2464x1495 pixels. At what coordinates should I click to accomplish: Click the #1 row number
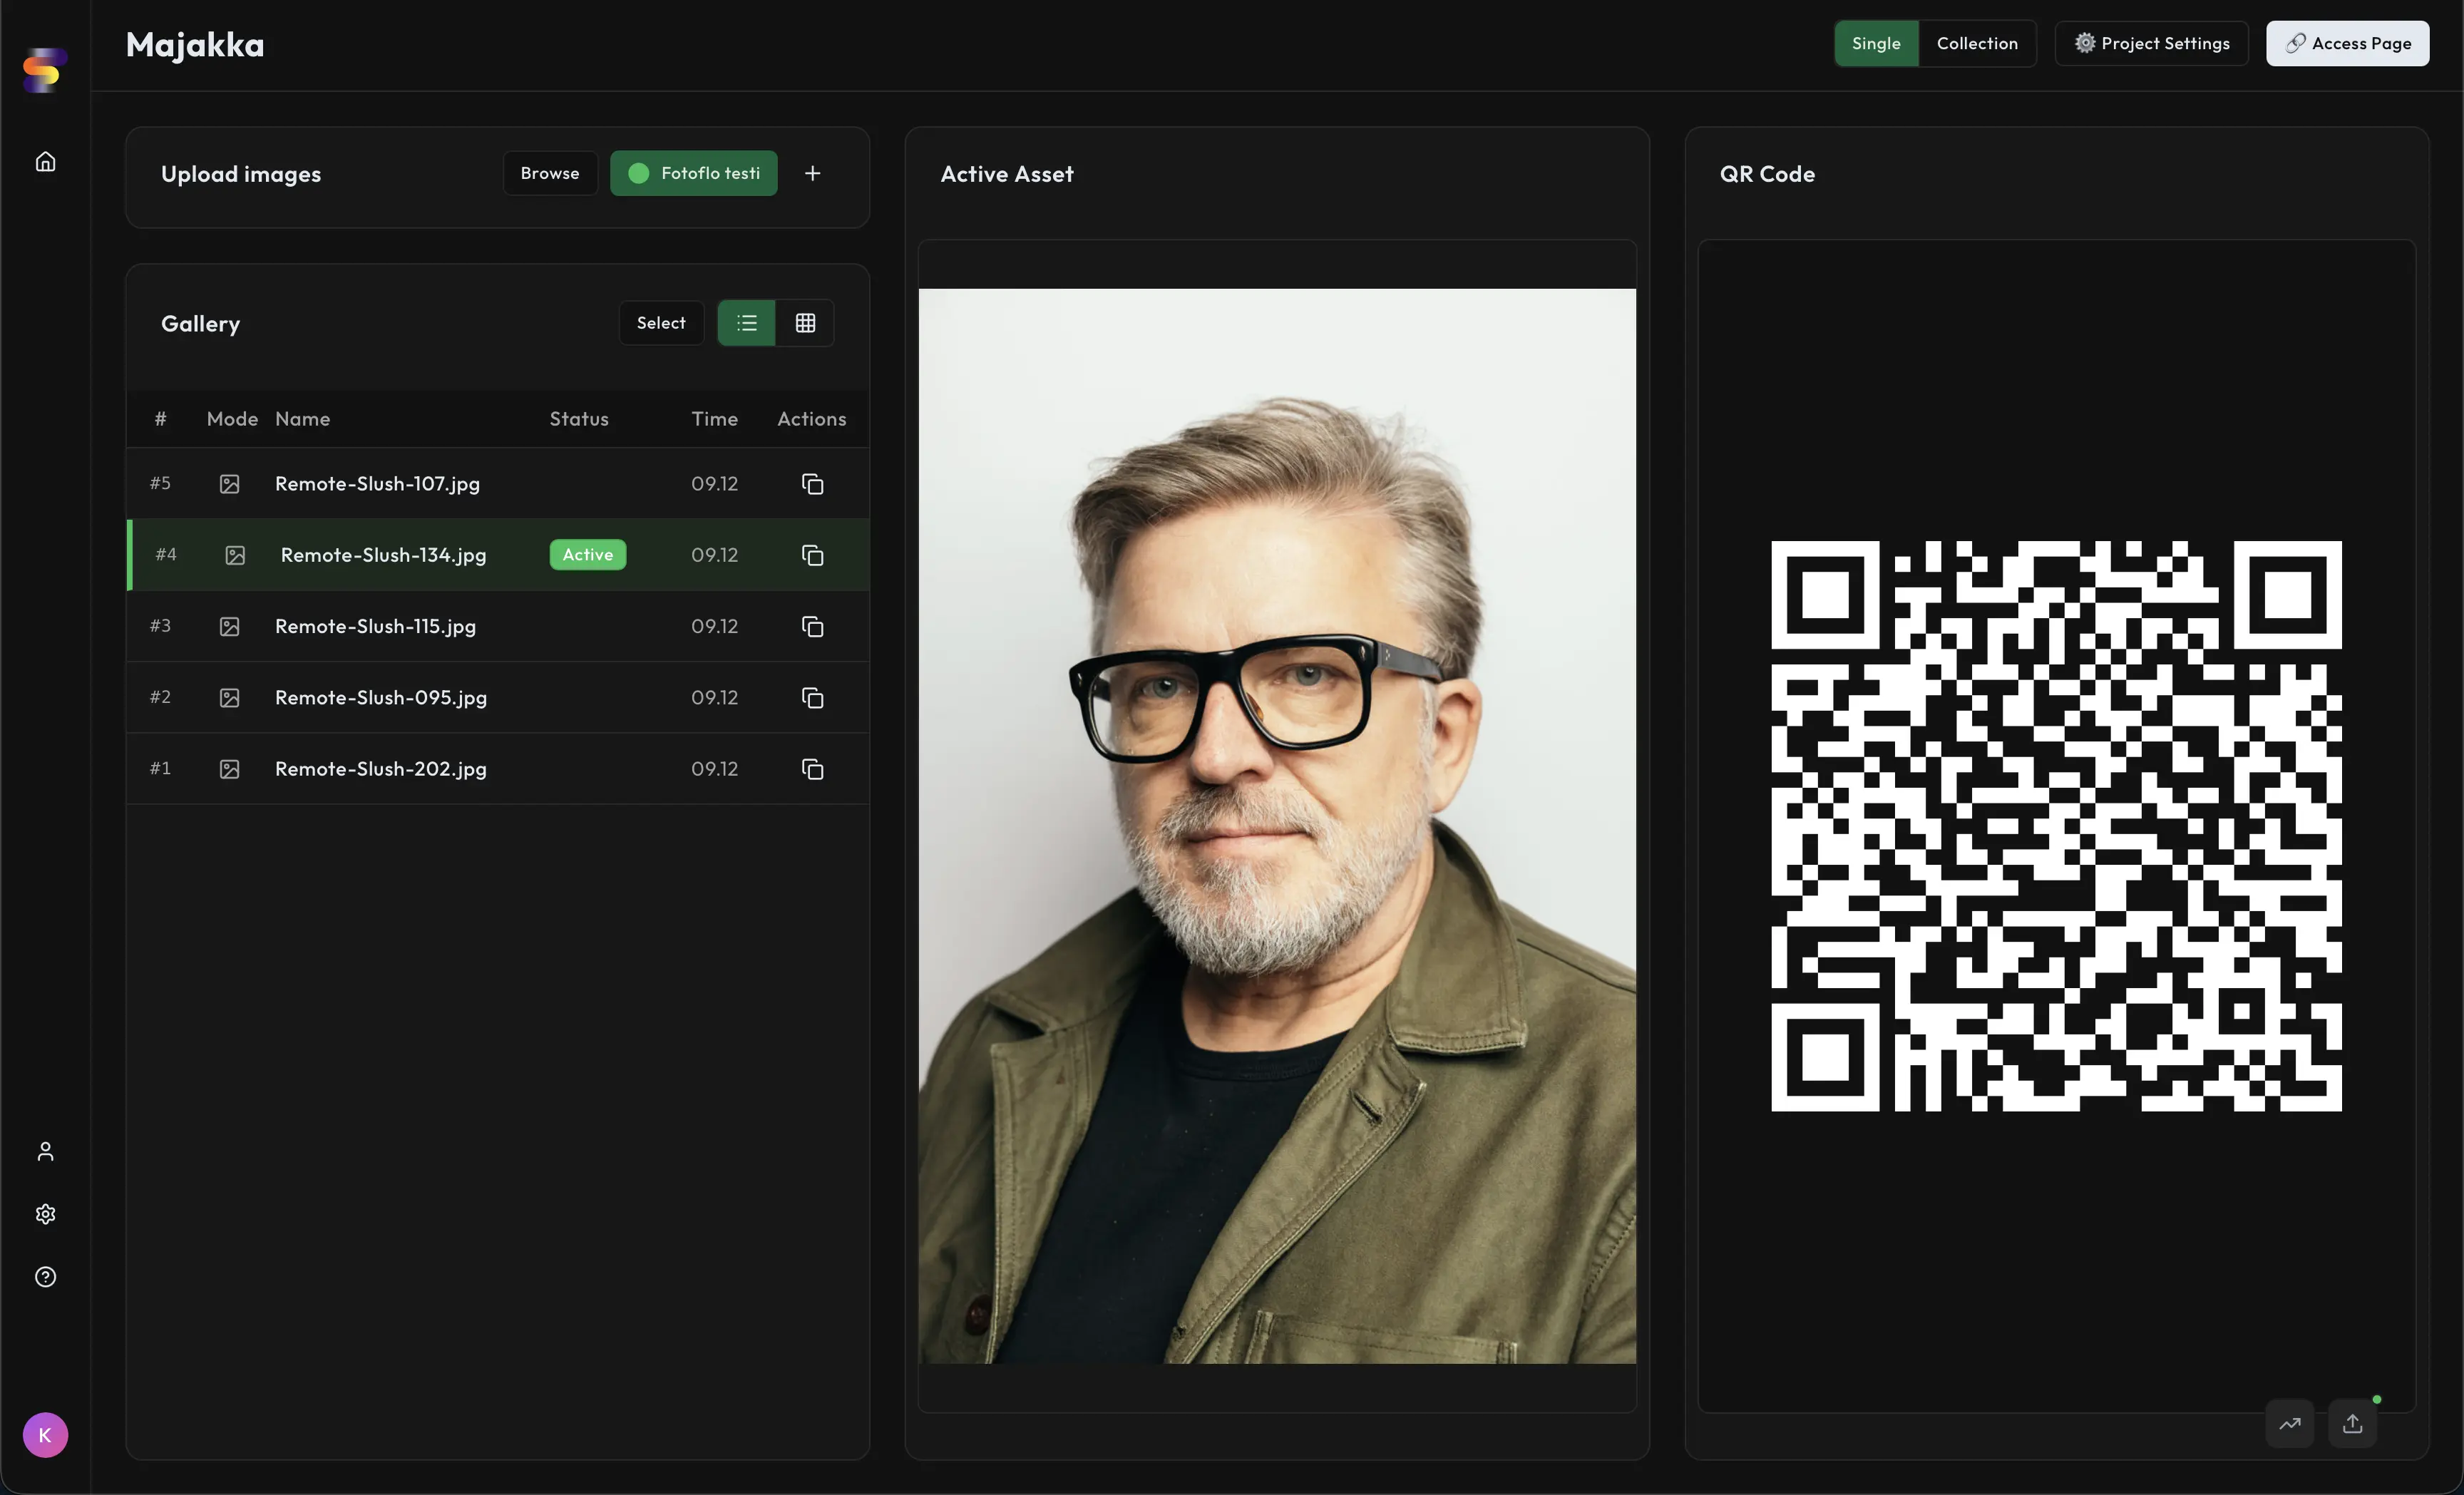point(160,769)
